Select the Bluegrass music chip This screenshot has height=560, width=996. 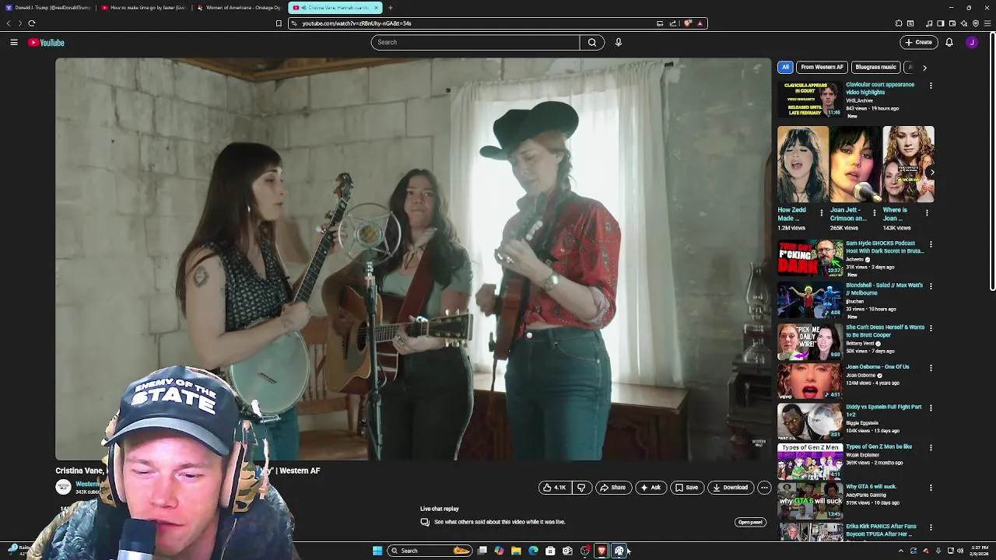(x=875, y=67)
